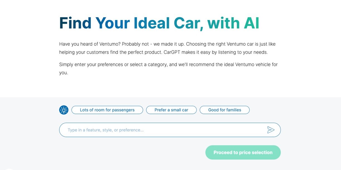Click the word "Your" in the headline

point(113,23)
